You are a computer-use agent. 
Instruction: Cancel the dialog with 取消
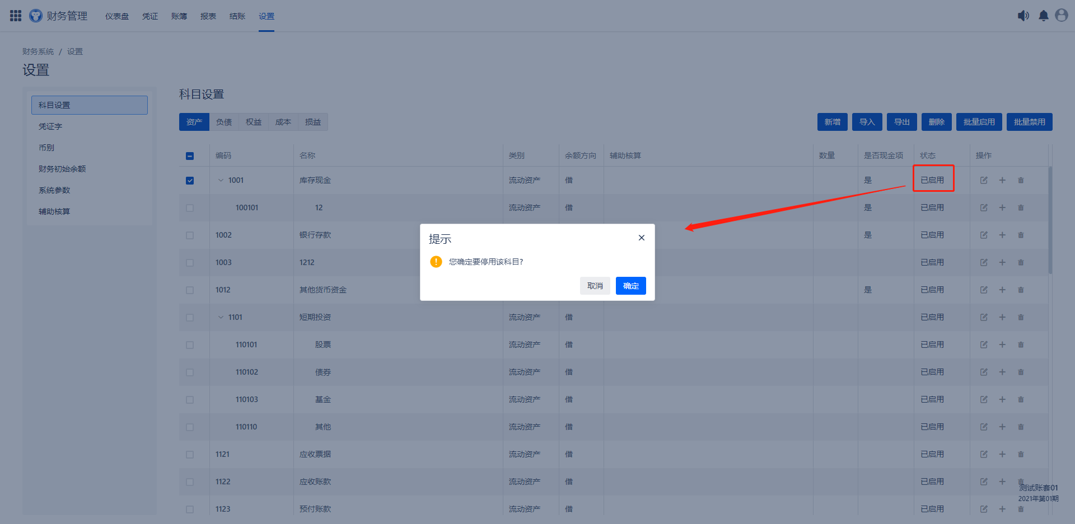tap(595, 286)
